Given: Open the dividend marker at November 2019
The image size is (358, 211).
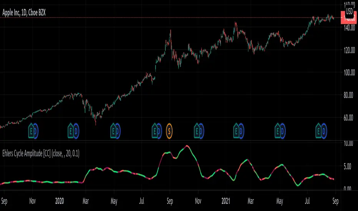Looking at the screenshot, I should point(36,131).
